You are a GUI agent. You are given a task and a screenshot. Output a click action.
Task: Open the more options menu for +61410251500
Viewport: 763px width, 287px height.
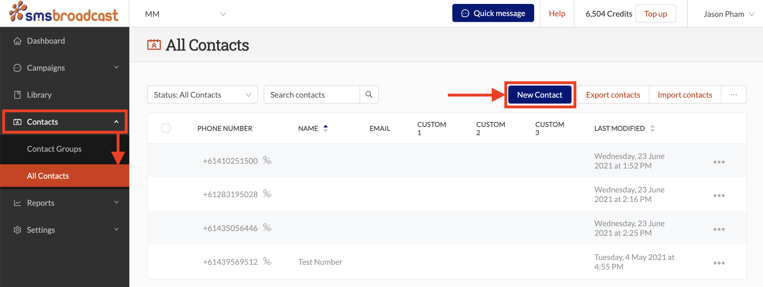point(719,162)
